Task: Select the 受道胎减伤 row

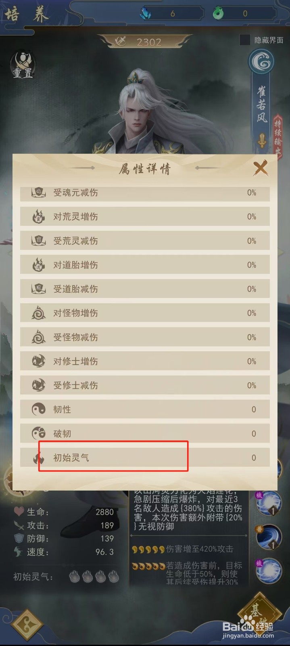Action: click(x=145, y=289)
